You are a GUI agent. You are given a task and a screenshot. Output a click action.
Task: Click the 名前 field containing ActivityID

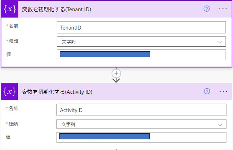point(141,110)
